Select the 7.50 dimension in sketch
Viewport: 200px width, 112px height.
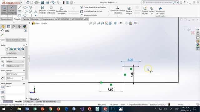pyautogui.click(x=110, y=90)
